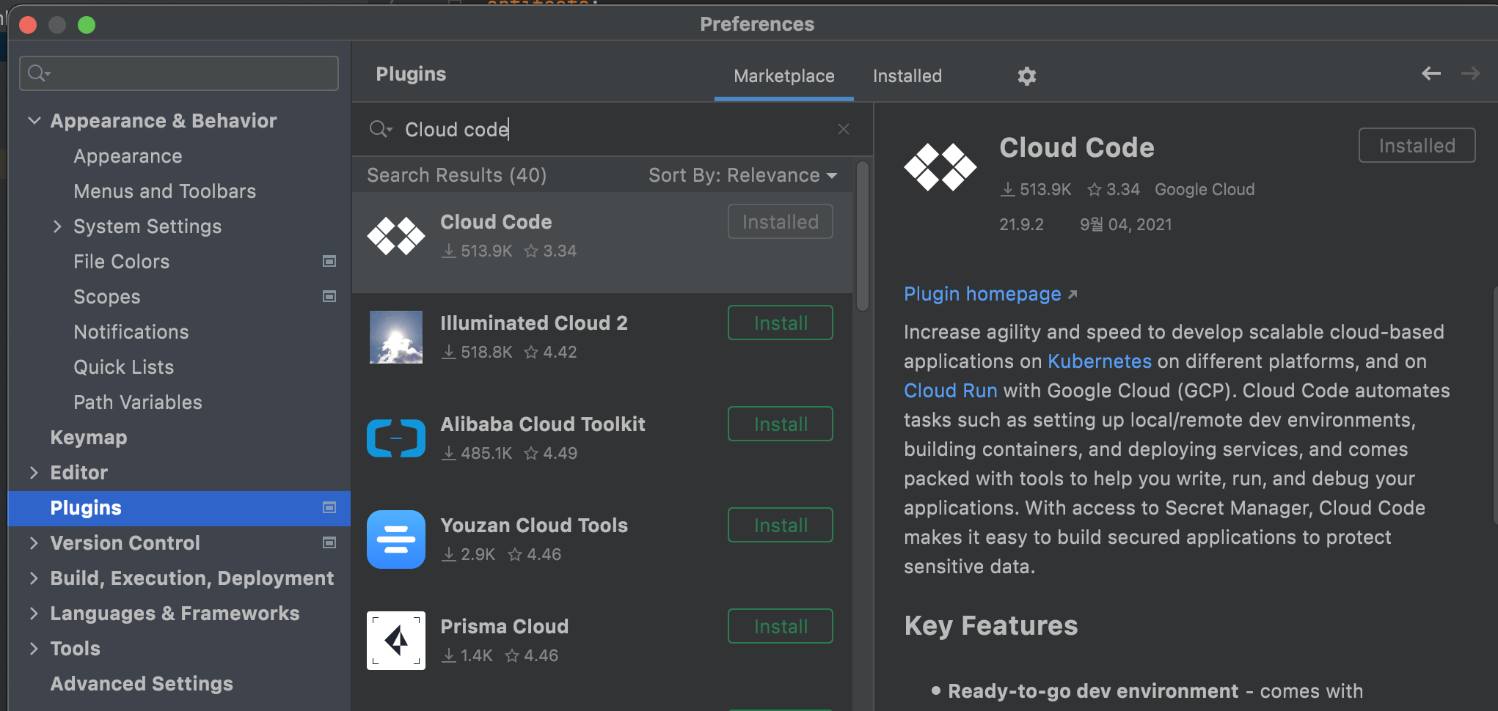The width and height of the screenshot is (1498, 711).
Task: Collapse Appearance & Behavior section
Action: click(34, 120)
